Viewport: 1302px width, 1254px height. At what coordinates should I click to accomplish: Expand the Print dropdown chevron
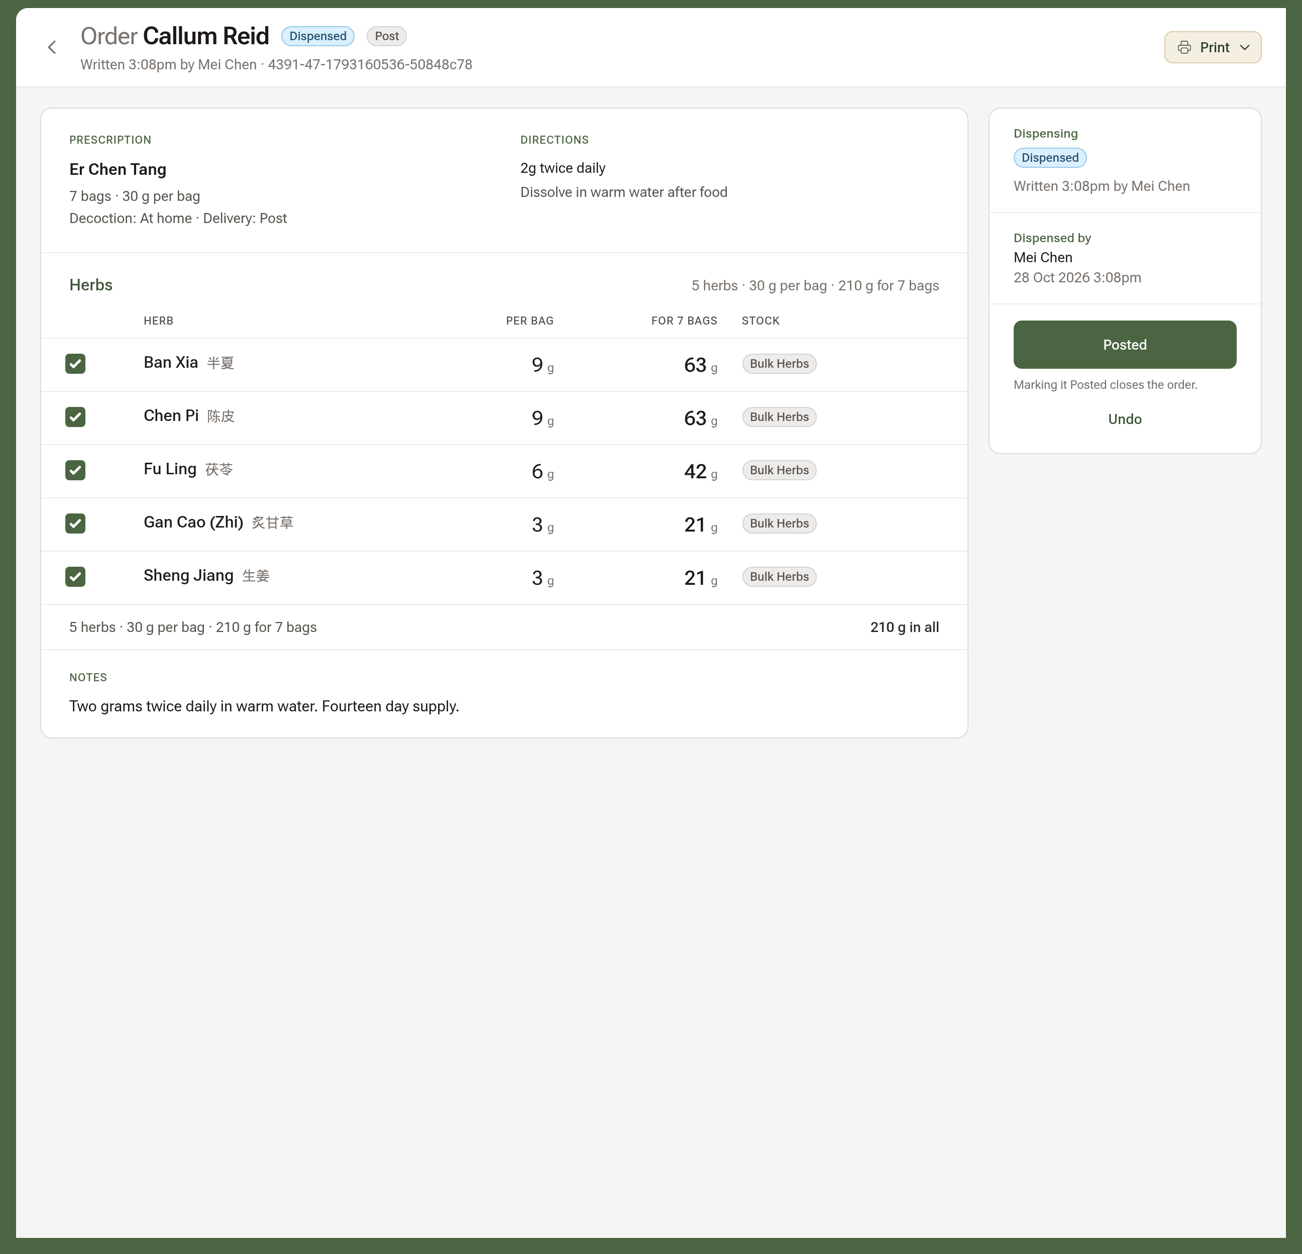(1245, 47)
